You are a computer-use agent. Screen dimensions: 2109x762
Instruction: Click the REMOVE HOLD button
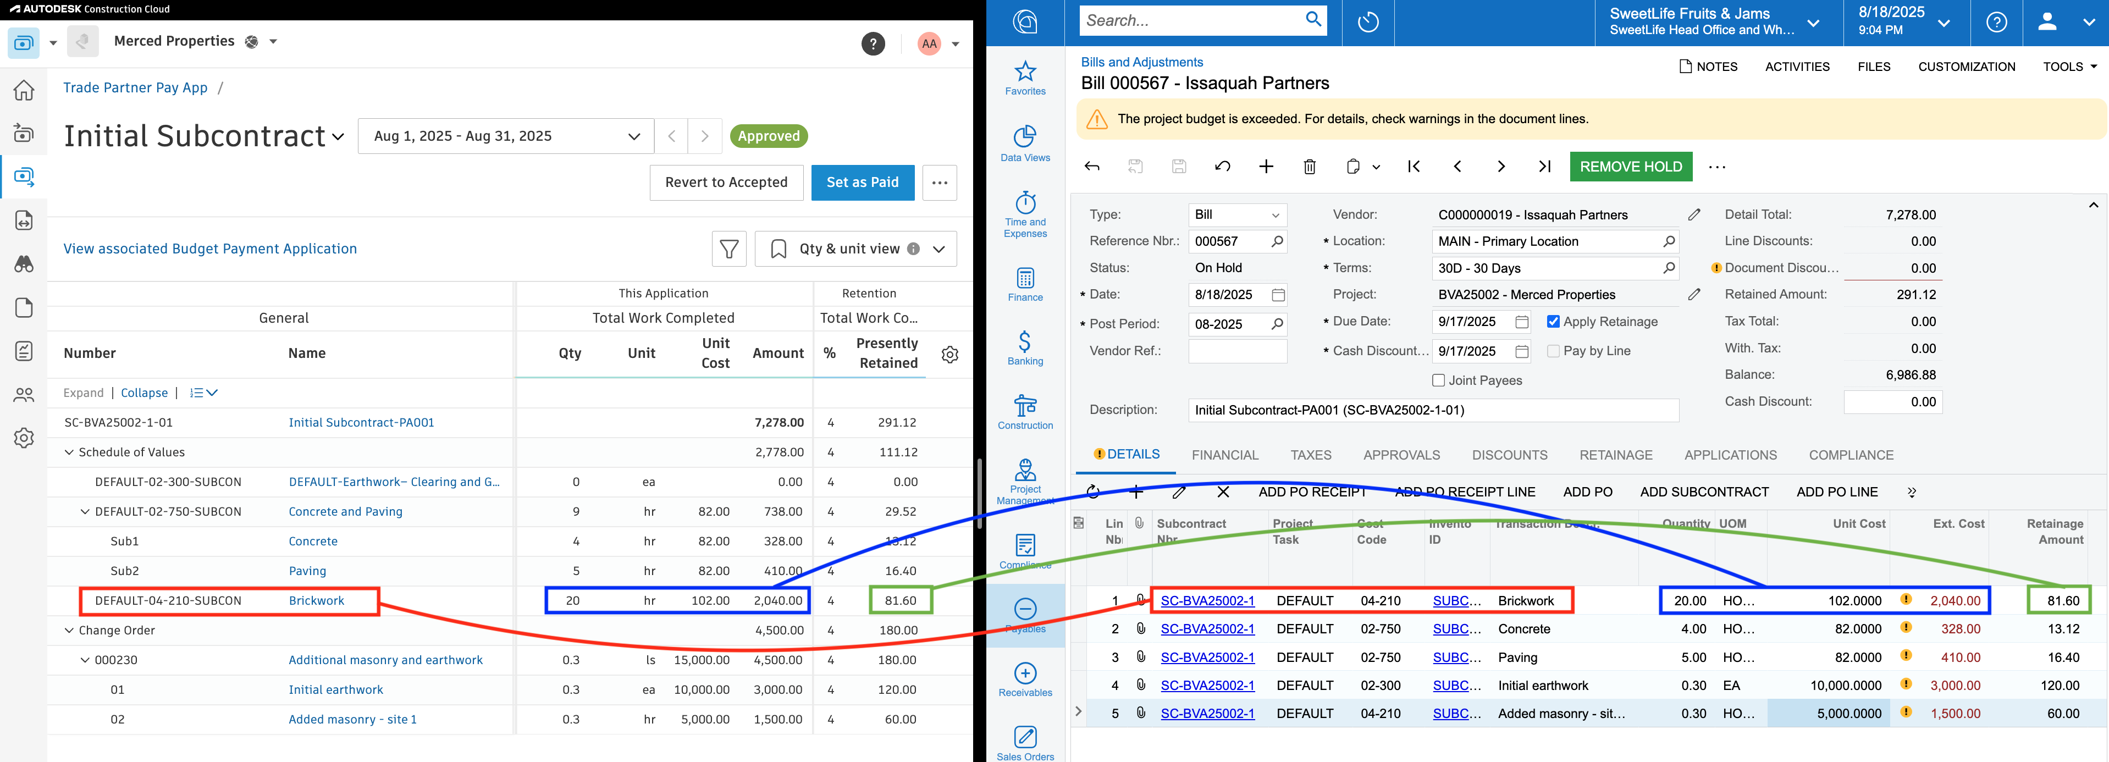tap(1630, 166)
